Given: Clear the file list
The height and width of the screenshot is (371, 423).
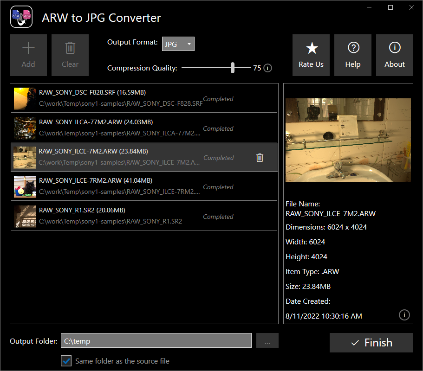Looking at the screenshot, I should coord(70,55).
